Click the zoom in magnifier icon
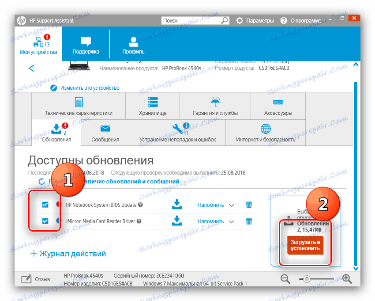The image size is (375, 301). coord(347,279)
